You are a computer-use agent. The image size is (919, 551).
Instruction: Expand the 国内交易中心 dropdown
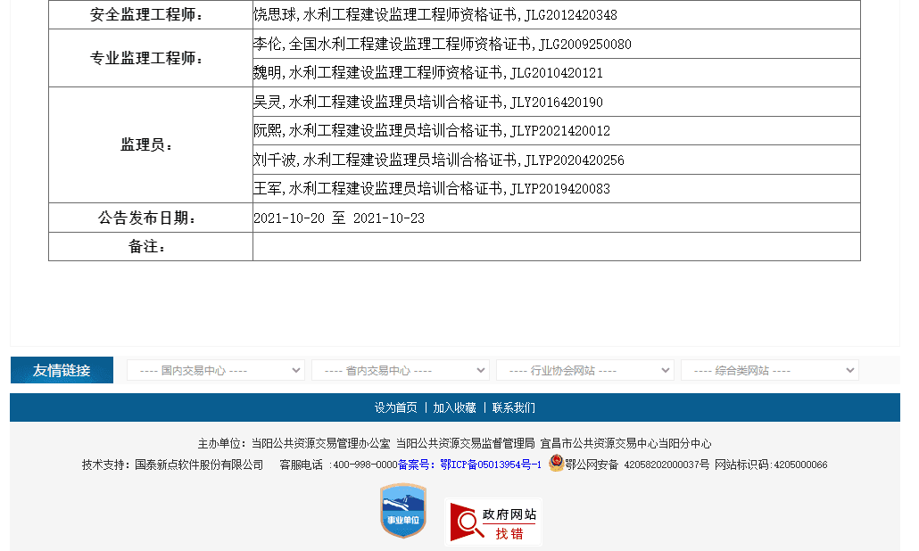[215, 370]
